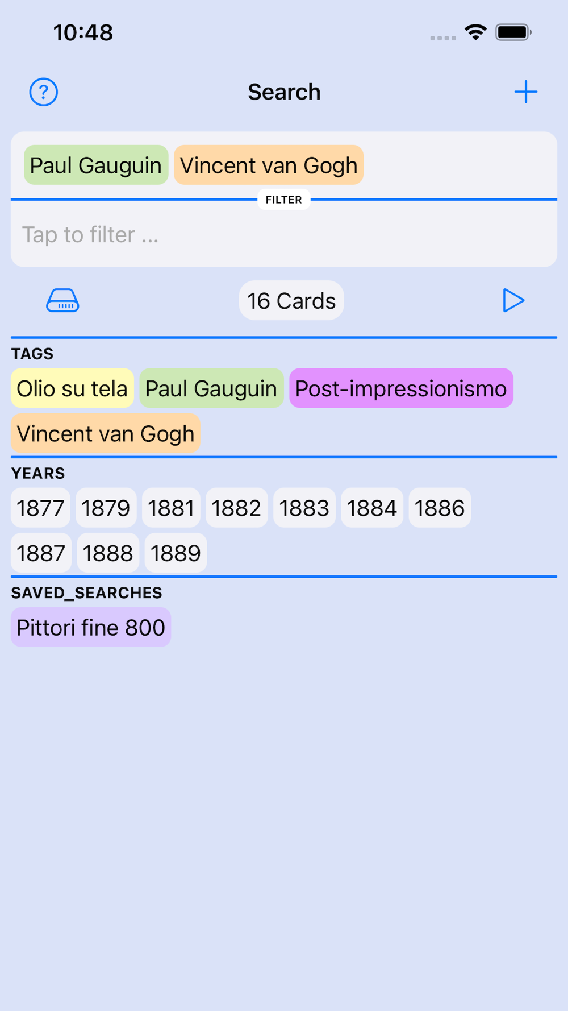
Task: Toggle the Olio su tela tag
Action: (x=72, y=388)
